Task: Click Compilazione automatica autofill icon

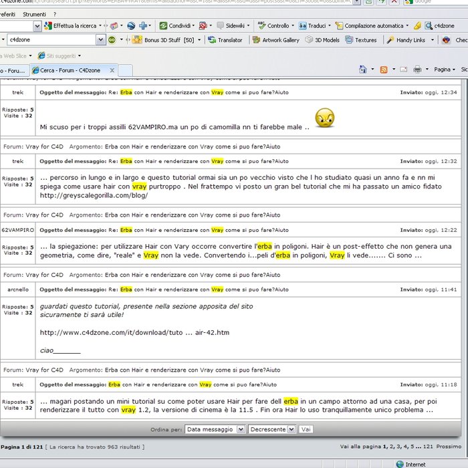Action: point(339,25)
